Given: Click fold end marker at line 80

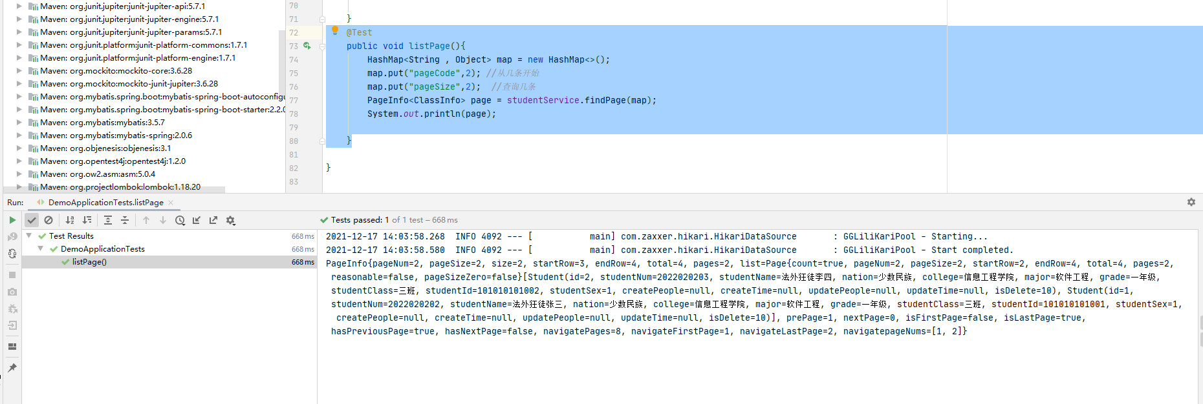Looking at the screenshot, I should (x=322, y=141).
